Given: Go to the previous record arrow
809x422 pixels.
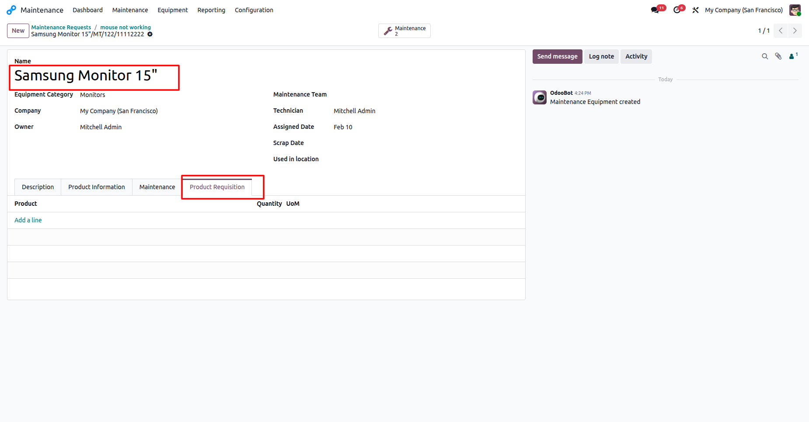Looking at the screenshot, I should pyautogui.click(x=781, y=31).
